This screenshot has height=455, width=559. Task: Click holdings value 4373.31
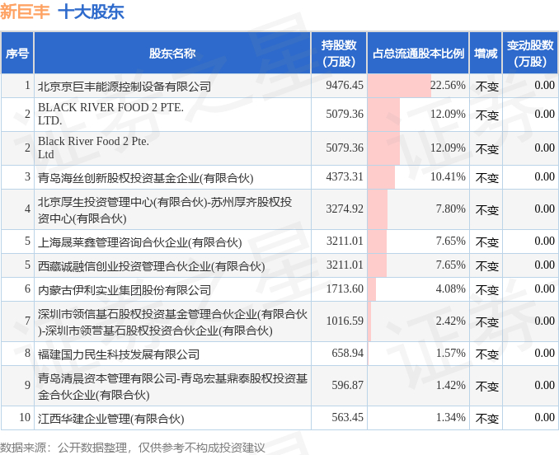click(345, 176)
